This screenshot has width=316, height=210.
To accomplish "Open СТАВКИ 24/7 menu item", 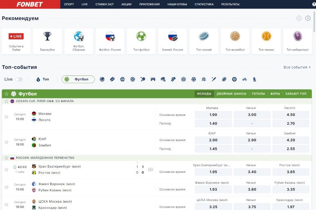I will [104, 4].
